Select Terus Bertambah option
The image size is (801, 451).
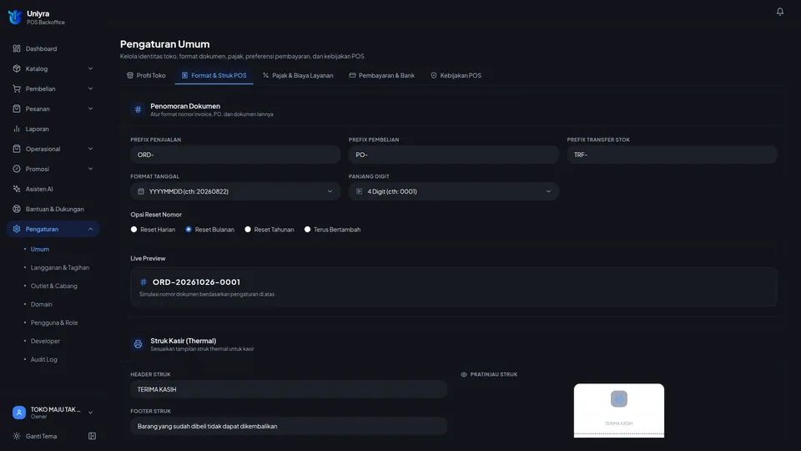tap(308, 230)
